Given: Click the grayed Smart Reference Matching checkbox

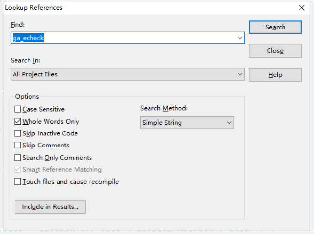Looking at the screenshot, I should tap(18, 170).
